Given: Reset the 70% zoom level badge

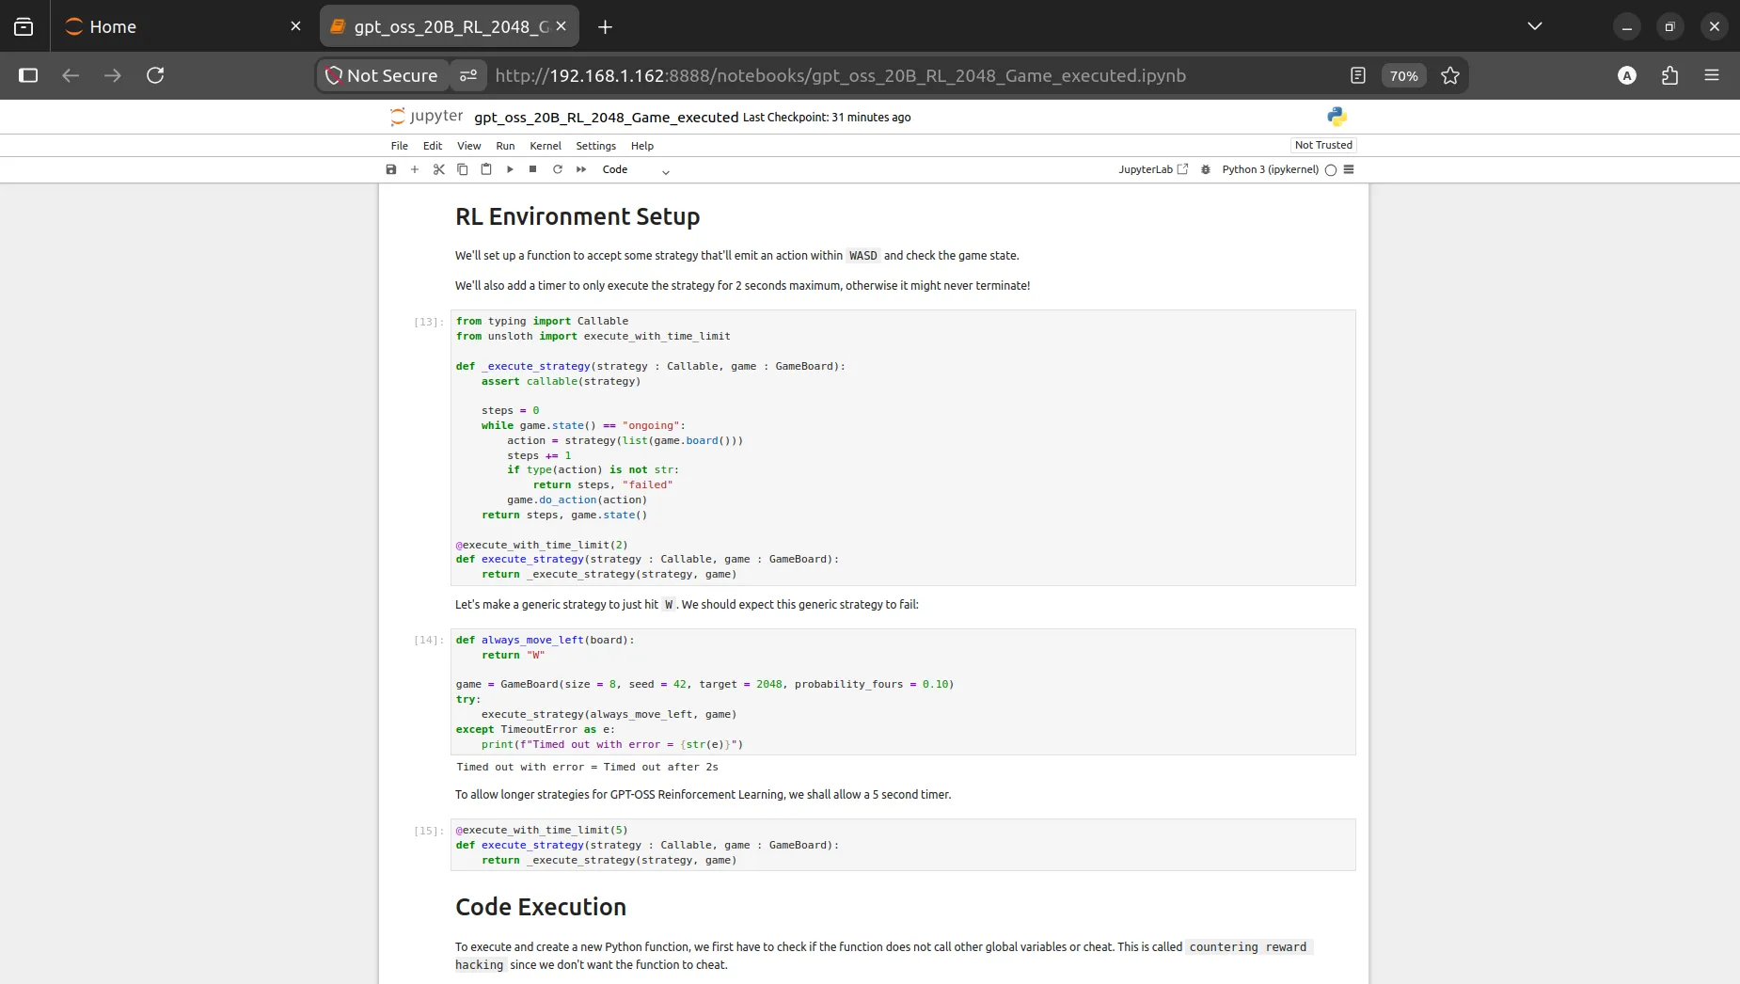Looking at the screenshot, I should [1403, 76].
